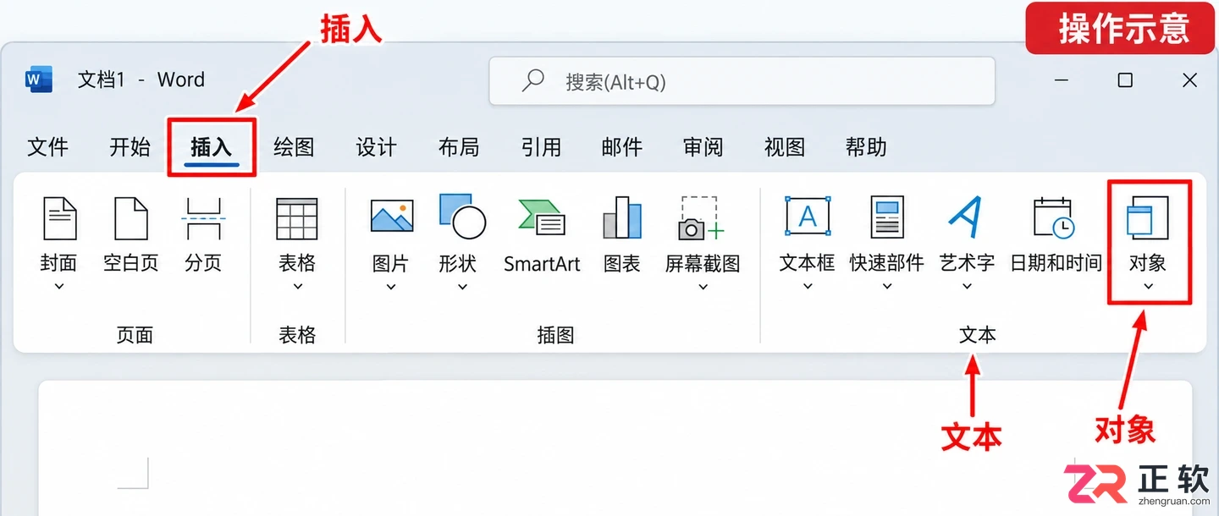Viewport: 1219px width, 516px height.
Task: Maximize the Word window
Action: (1125, 80)
